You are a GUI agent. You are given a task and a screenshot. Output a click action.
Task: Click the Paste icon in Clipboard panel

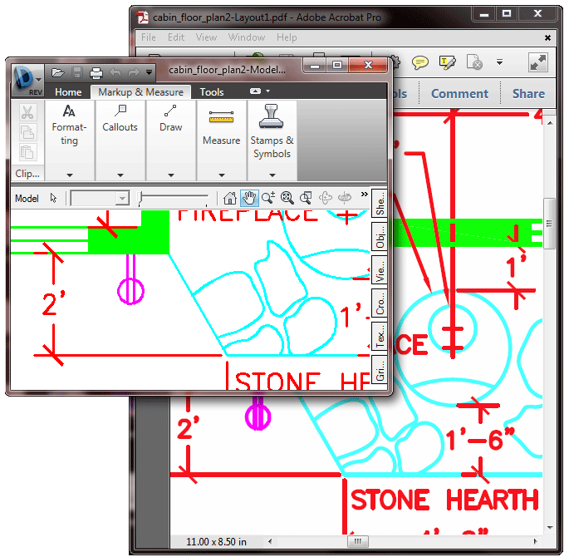(x=27, y=152)
